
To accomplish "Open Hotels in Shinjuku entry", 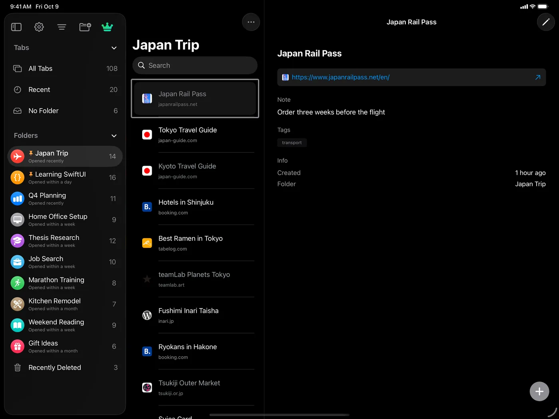I will click(x=195, y=207).
